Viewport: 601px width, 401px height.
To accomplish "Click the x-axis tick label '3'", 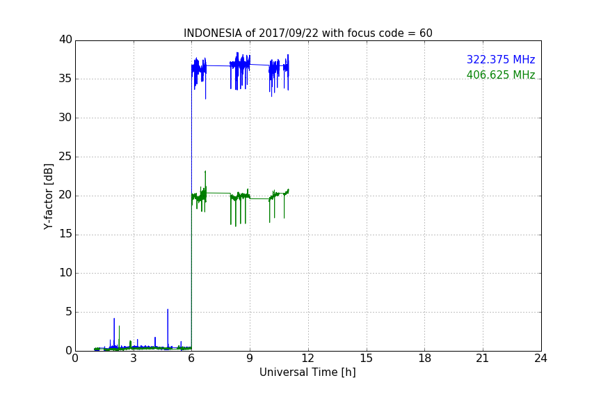I will [x=134, y=359].
